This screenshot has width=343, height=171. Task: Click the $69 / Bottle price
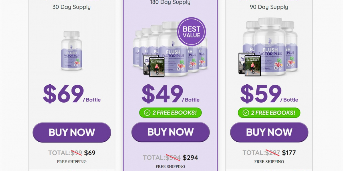[72, 94]
